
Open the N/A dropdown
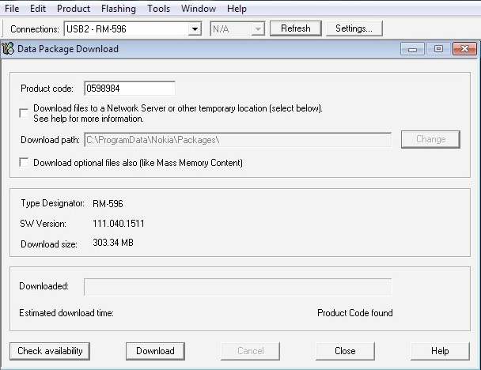pyautogui.click(x=237, y=28)
